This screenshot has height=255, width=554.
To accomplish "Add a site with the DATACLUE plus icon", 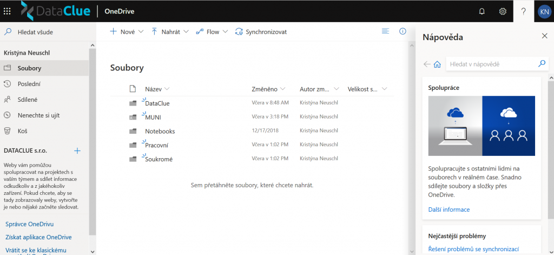I will pos(77,151).
